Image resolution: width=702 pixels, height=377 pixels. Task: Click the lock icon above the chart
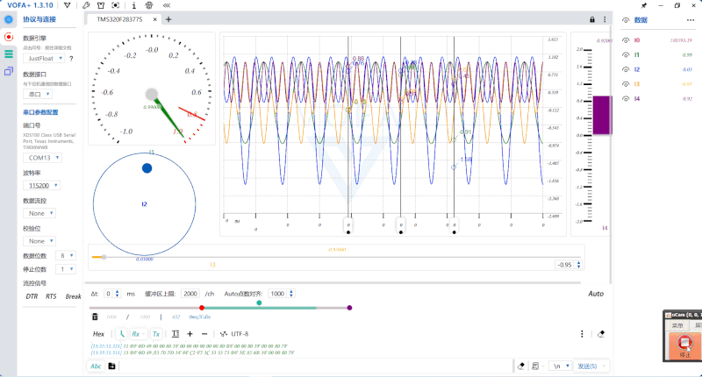tap(592, 19)
